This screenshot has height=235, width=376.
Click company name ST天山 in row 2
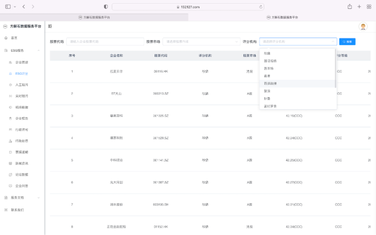(x=116, y=93)
